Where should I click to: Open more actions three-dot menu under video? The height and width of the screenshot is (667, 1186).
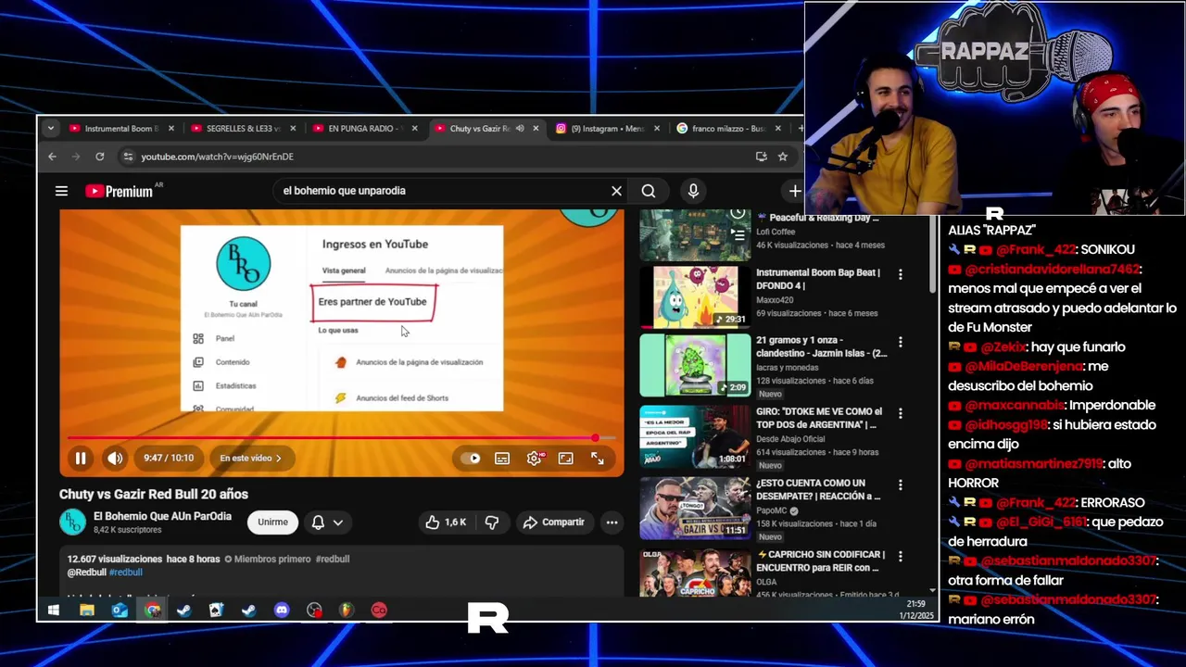point(612,522)
